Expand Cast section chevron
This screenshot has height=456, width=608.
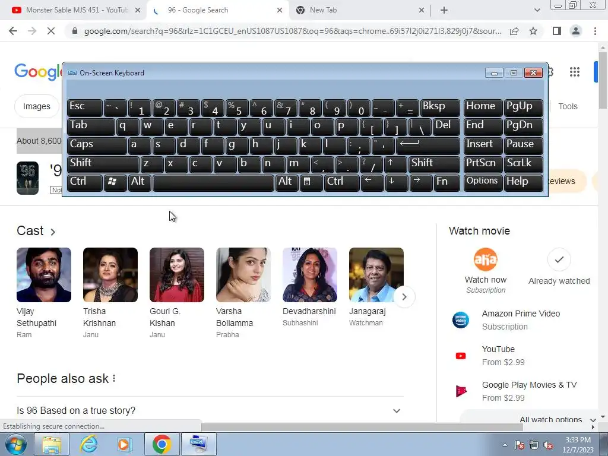53,232
